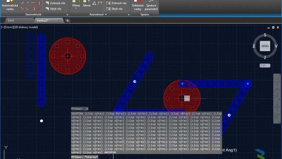This screenshot has height=159, width=282.
Task: Open Rozměrové panel settings launcher arrow
Action: [x=129, y=15]
